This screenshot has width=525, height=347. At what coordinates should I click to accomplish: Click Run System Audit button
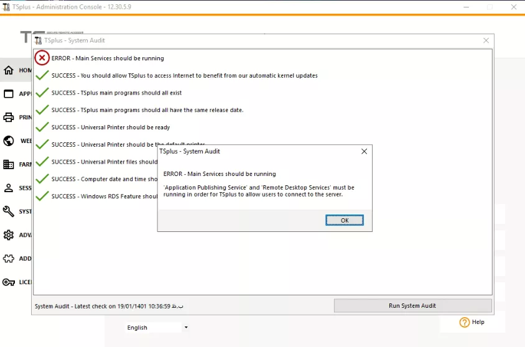pyautogui.click(x=412, y=305)
